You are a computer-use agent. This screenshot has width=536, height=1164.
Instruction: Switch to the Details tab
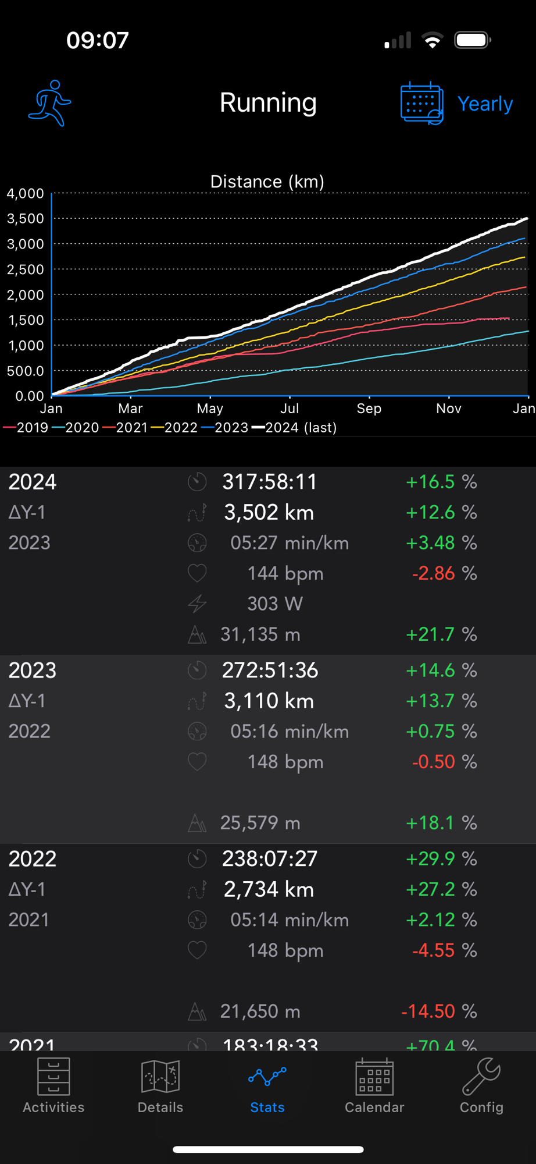click(x=160, y=1085)
